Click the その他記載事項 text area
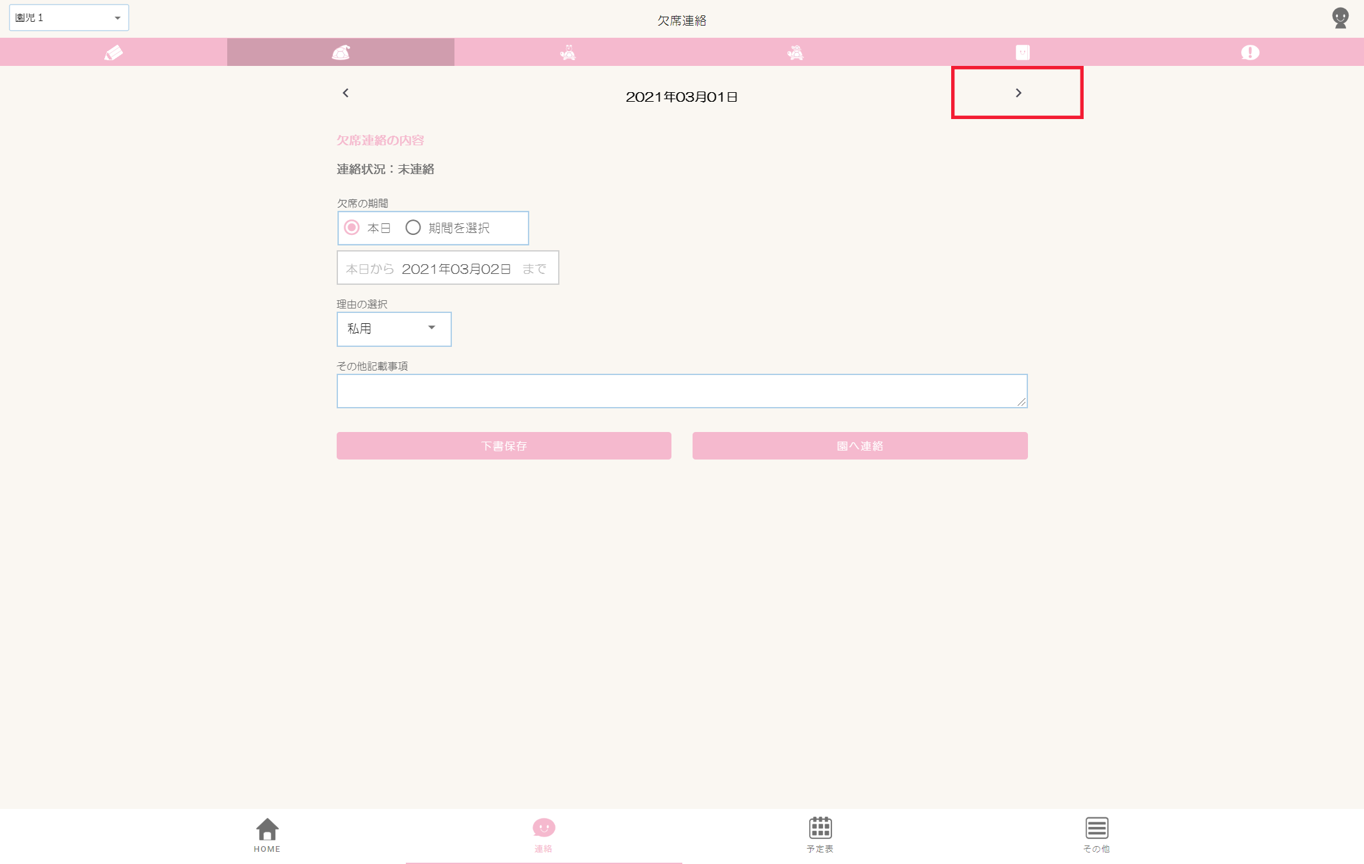Viewport: 1364px width, 864px height. 682,391
